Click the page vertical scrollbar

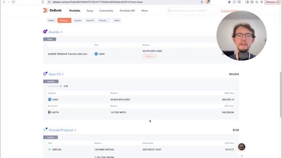281,95
